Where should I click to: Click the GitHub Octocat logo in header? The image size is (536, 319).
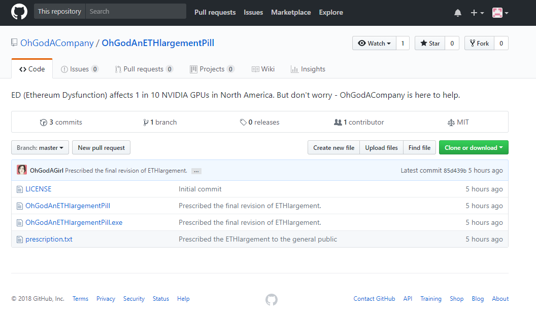19,12
